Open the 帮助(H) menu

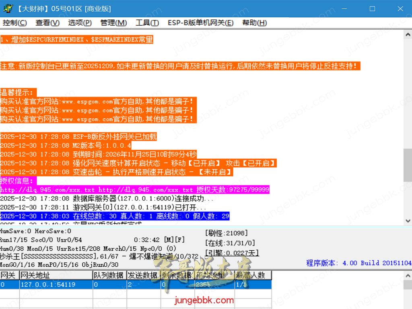pos(254,23)
